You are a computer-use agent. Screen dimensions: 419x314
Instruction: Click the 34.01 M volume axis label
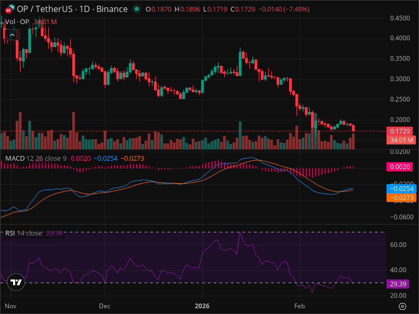pyautogui.click(x=401, y=140)
